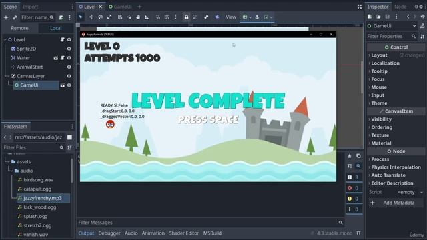
Task: Copy output messages icon
Action: [x=358, y=156]
